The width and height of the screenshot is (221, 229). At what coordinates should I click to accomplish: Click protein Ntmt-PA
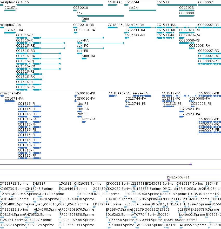coord(89,119)
